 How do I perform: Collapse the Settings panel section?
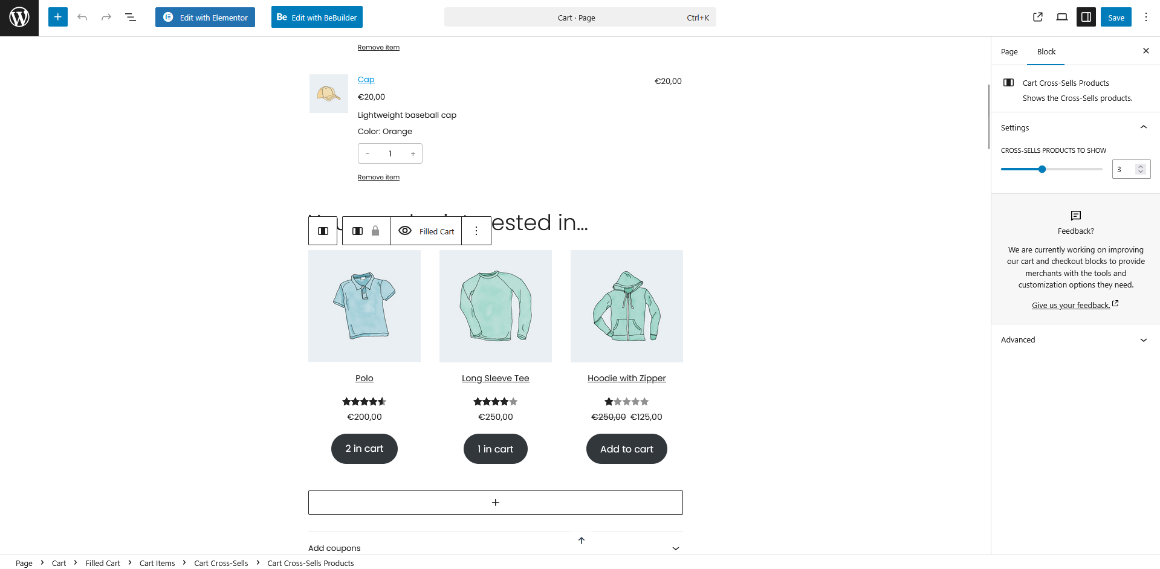1143,127
